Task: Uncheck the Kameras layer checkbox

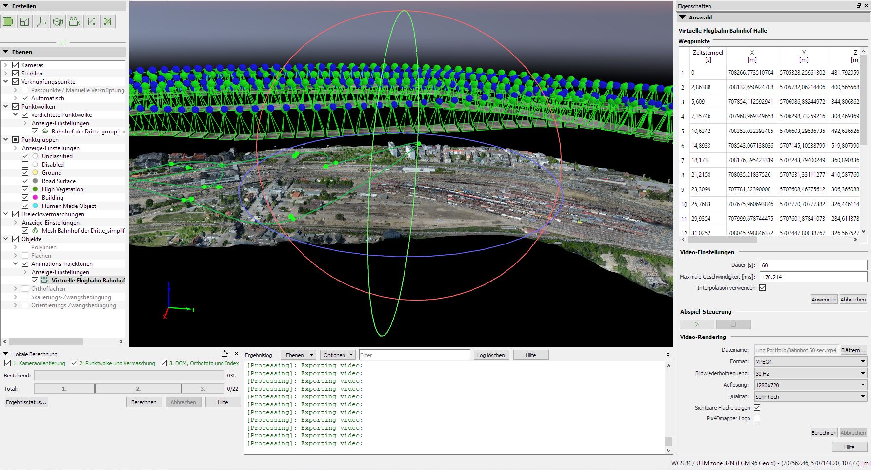Action: coord(15,65)
